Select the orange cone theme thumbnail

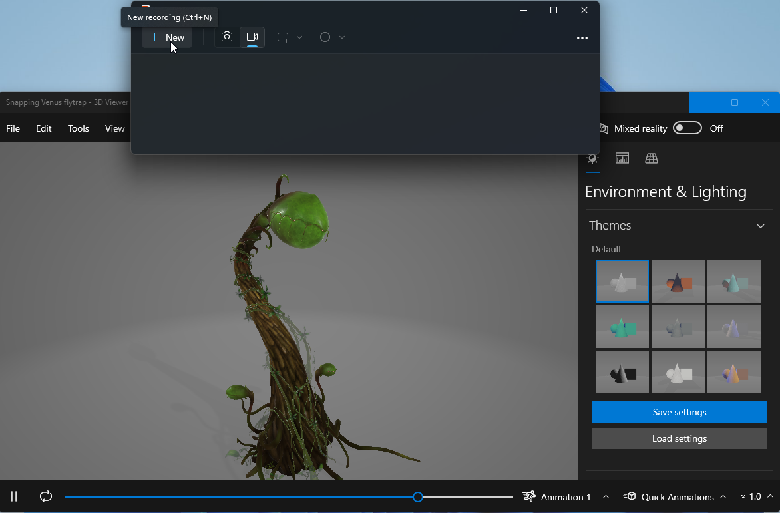point(678,281)
